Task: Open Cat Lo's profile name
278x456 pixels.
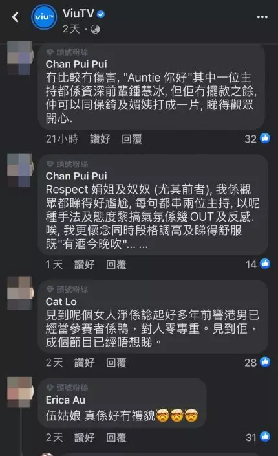Action: (x=61, y=302)
